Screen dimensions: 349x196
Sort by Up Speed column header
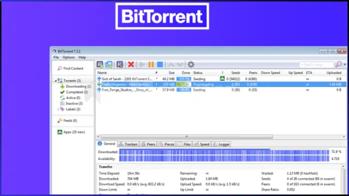coord(295,72)
